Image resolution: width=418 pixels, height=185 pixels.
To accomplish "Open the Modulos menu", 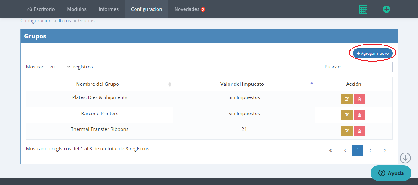I will pos(77,9).
